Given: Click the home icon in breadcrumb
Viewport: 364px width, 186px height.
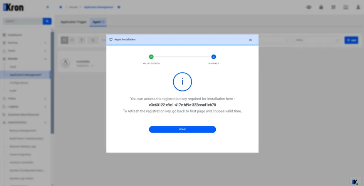Looking at the screenshot, I should [60, 7].
